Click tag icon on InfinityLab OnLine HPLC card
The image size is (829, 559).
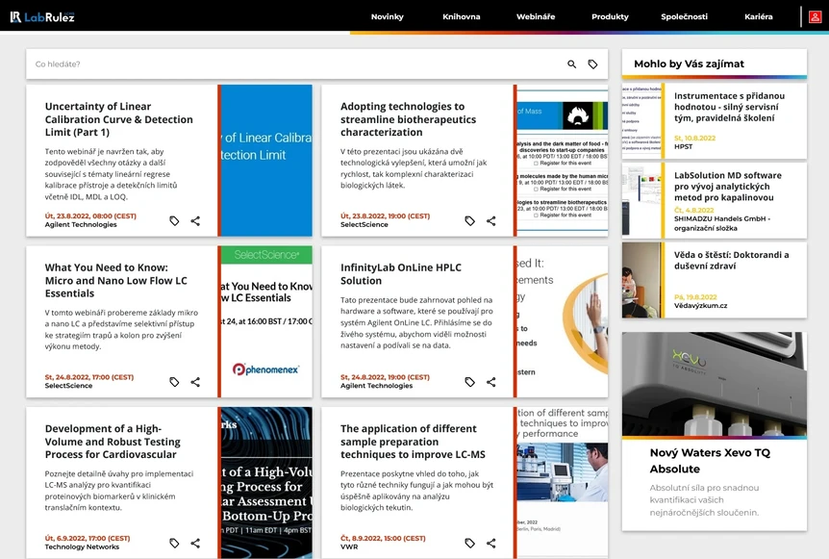(x=469, y=382)
